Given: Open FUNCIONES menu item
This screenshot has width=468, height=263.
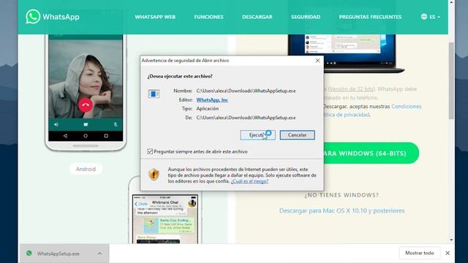Looking at the screenshot, I should pyautogui.click(x=208, y=17).
